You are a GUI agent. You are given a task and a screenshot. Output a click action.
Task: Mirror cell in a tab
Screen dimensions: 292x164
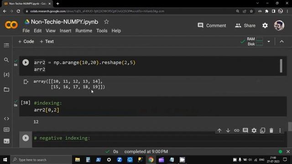(x=263, y=131)
